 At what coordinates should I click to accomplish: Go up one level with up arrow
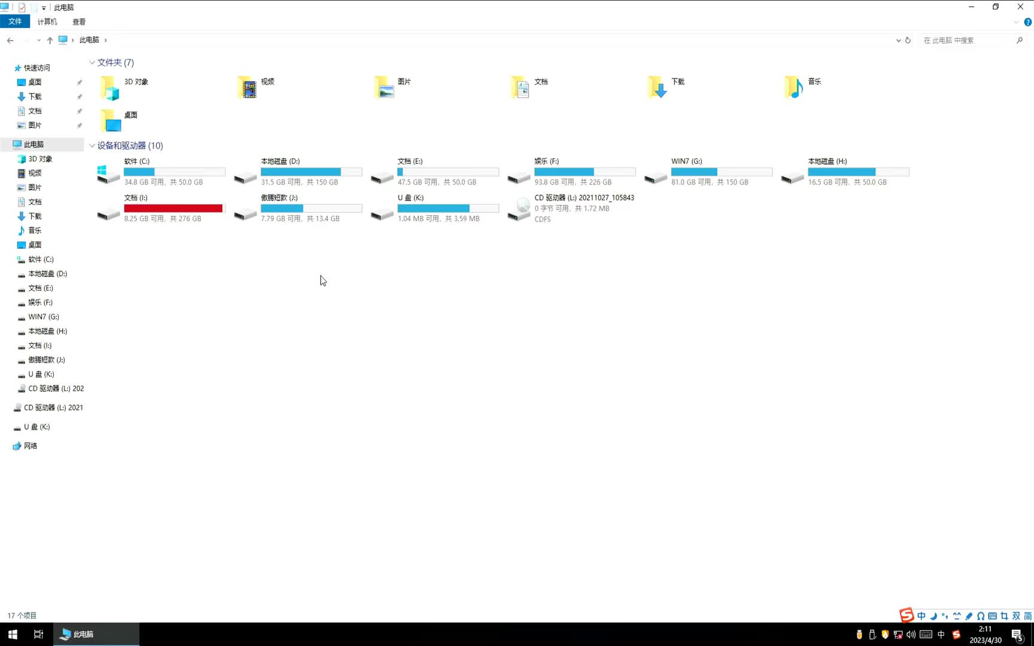click(x=50, y=40)
